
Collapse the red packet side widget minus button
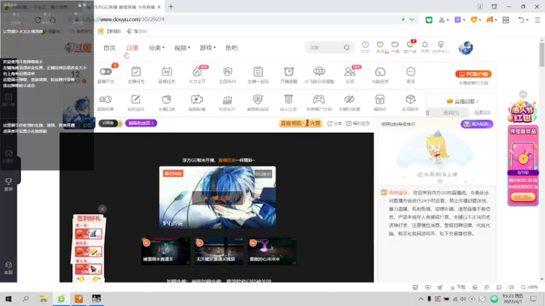click(x=523, y=94)
